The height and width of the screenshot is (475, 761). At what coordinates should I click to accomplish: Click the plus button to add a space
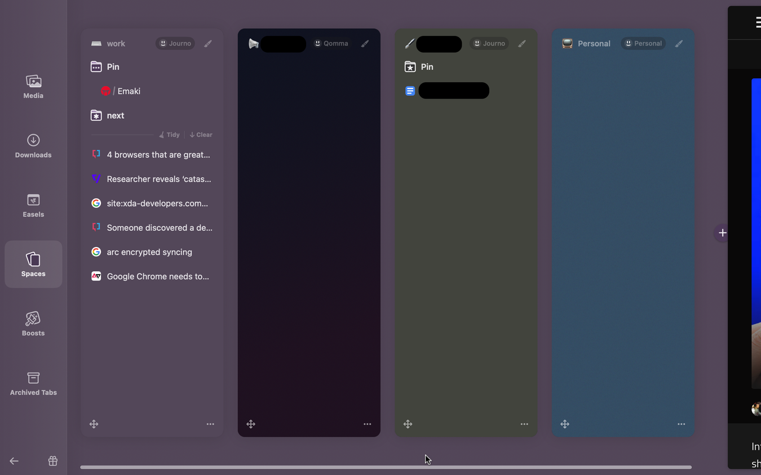723,232
